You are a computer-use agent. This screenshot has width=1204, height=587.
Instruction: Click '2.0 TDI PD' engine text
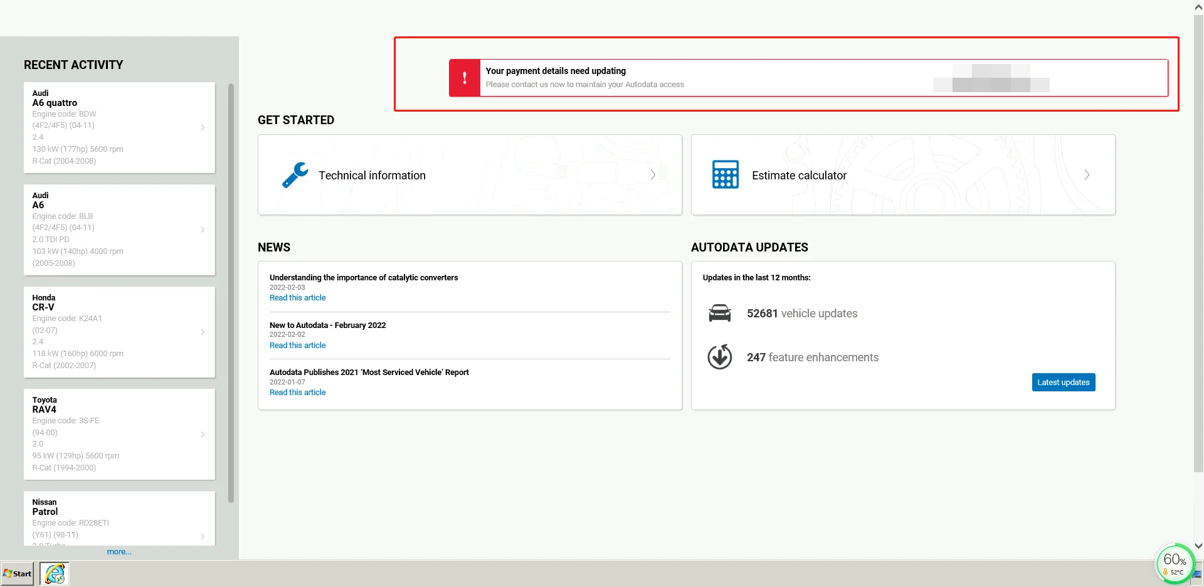51,240
